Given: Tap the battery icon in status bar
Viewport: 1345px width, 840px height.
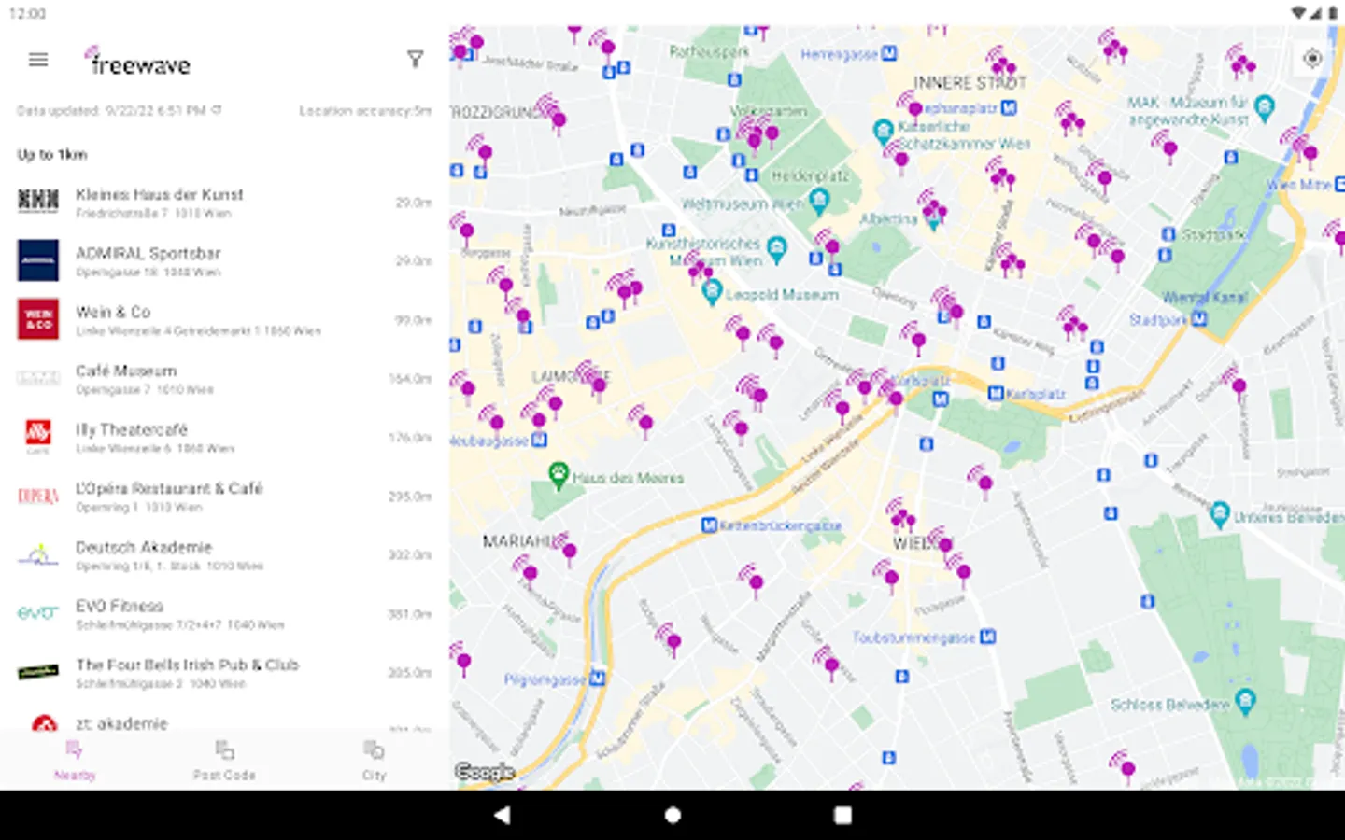Looking at the screenshot, I should point(1332,13).
